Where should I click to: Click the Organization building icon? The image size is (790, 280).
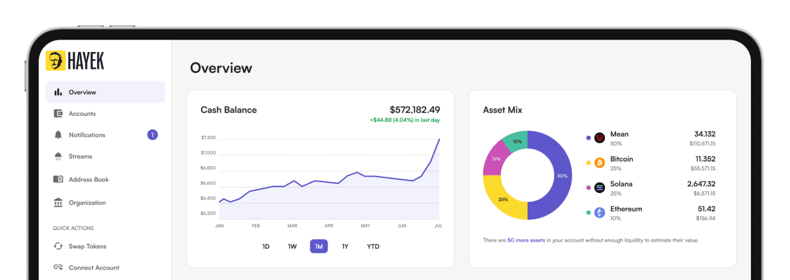click(x=58, y=203)
